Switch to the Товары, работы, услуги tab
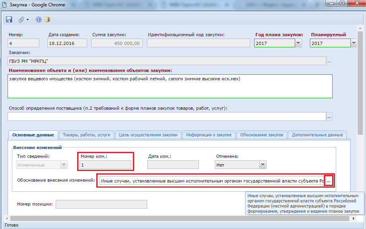 point(87,135)
